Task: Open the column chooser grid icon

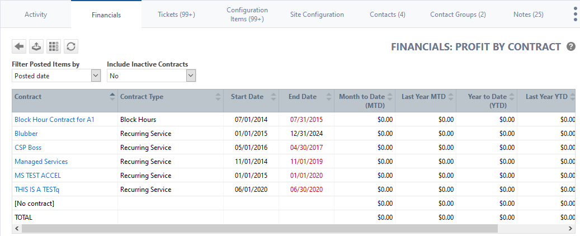Action: [x=54, y=46]
